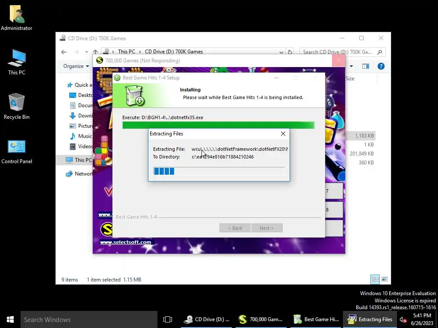Open the www.selectsoft.com link

(125, 242)
